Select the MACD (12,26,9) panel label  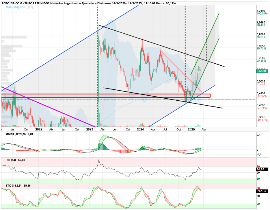click(16, 134)
